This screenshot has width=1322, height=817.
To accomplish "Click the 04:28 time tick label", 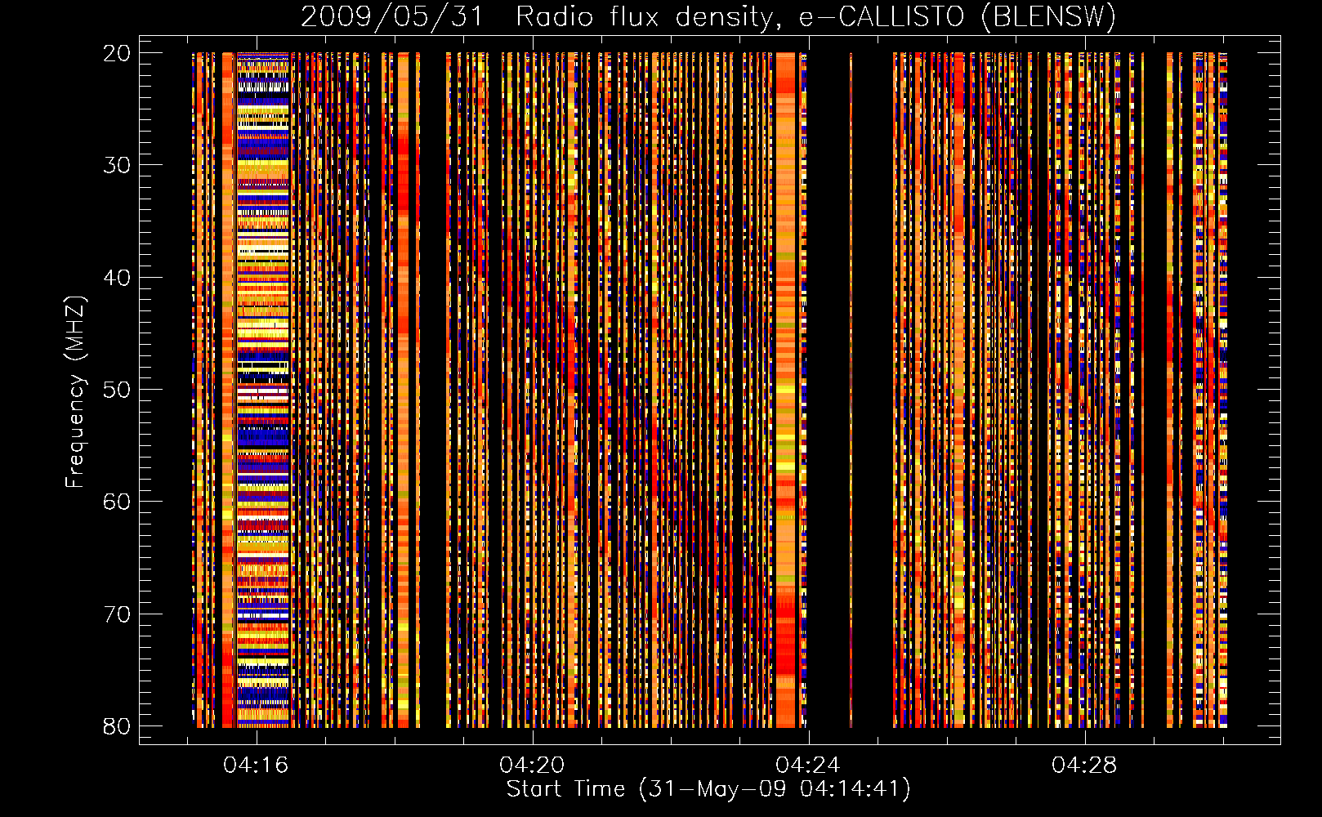I will (x=1084, y=766).
